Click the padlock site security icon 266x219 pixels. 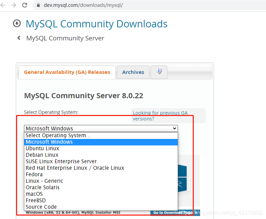click(x=38, y=5)
